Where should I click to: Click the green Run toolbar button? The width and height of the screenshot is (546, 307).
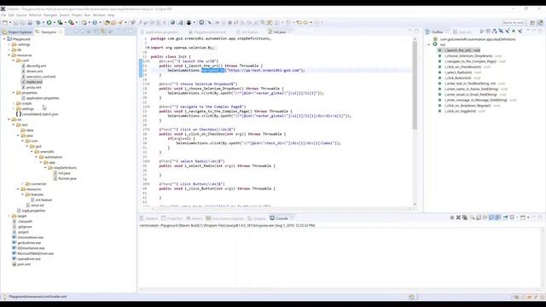coord(49,23)
